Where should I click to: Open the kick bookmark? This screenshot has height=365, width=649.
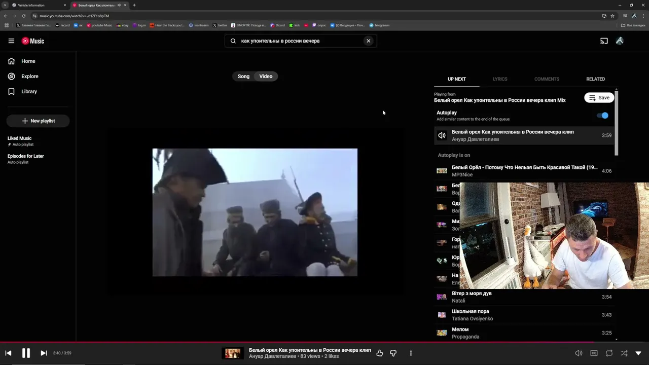[x=295, y=25]
